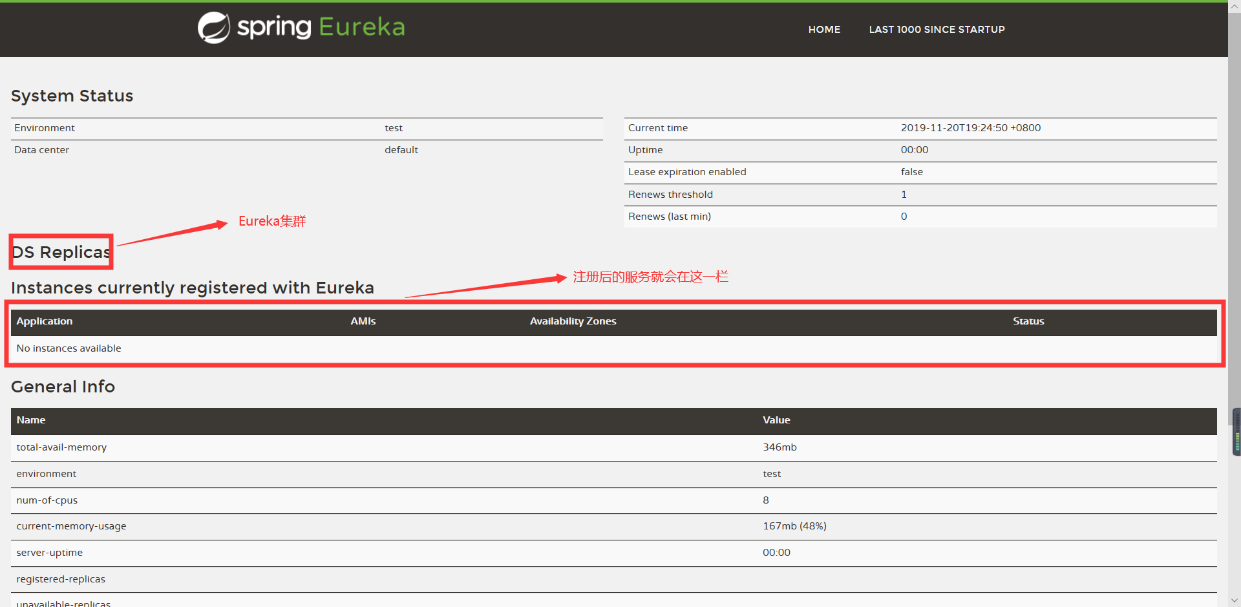Click the scroll up arrow
The width and height of the screenshot is (1241, 607).
point(1235,5)
